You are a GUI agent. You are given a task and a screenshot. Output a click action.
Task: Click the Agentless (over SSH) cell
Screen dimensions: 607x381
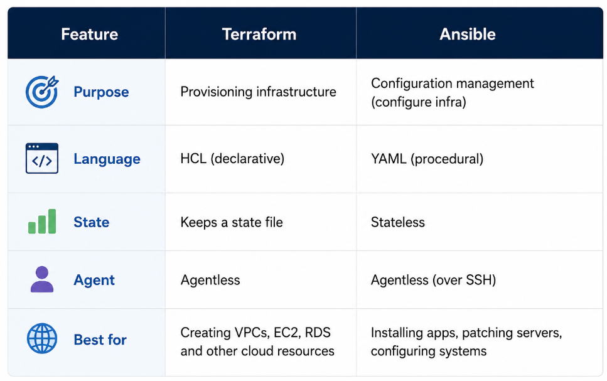pyautogui.click(x=433, y=279)
